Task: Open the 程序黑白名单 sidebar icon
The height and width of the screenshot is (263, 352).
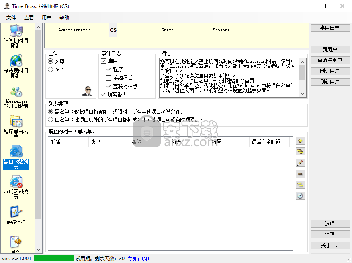Action: pyautogui.click(x=16, y=126)
